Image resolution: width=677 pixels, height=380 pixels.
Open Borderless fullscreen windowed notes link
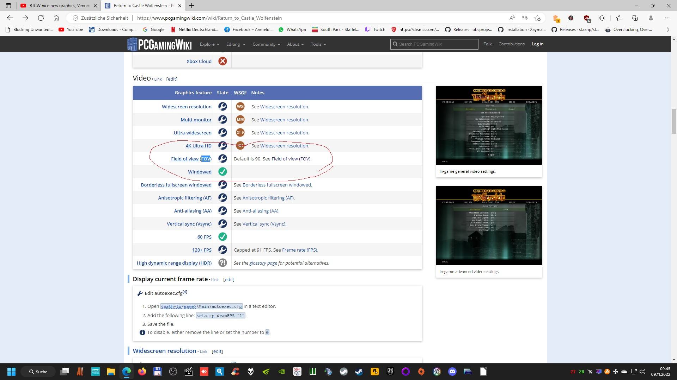click(x=277, y=185)
